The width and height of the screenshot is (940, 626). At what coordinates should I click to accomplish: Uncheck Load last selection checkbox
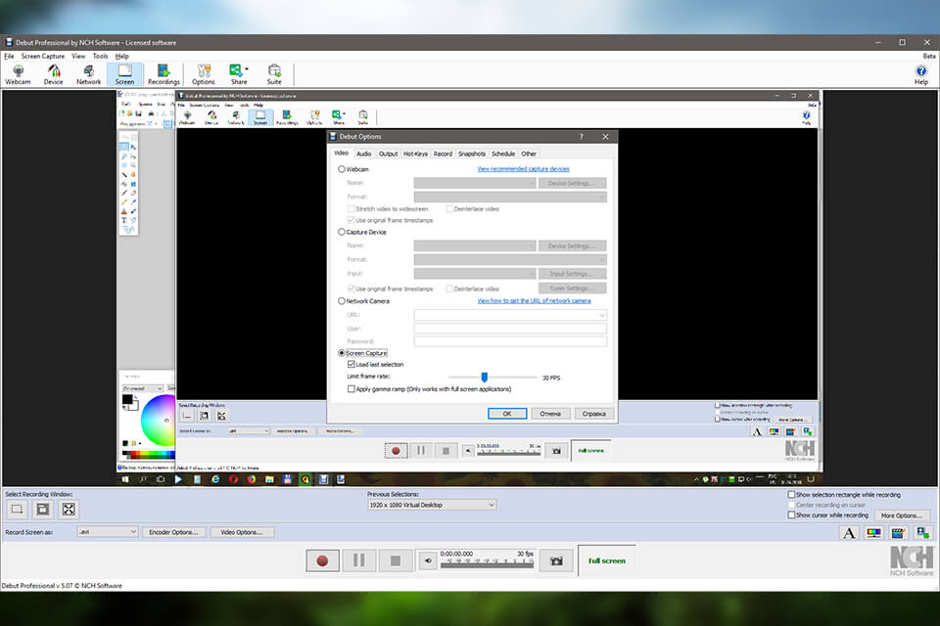pos(352,364)
